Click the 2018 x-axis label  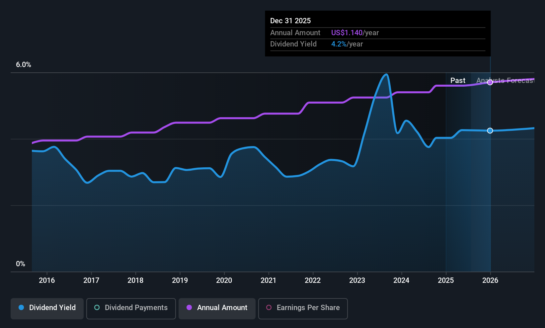[x=135, y=280]
